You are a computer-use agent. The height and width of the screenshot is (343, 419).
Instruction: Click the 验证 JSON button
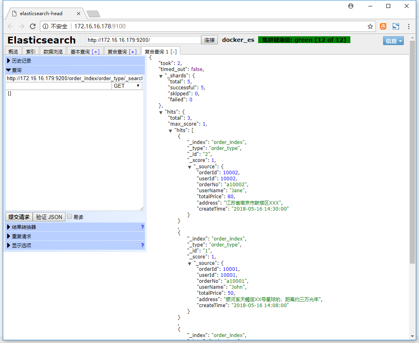click(x=49, y=217)
